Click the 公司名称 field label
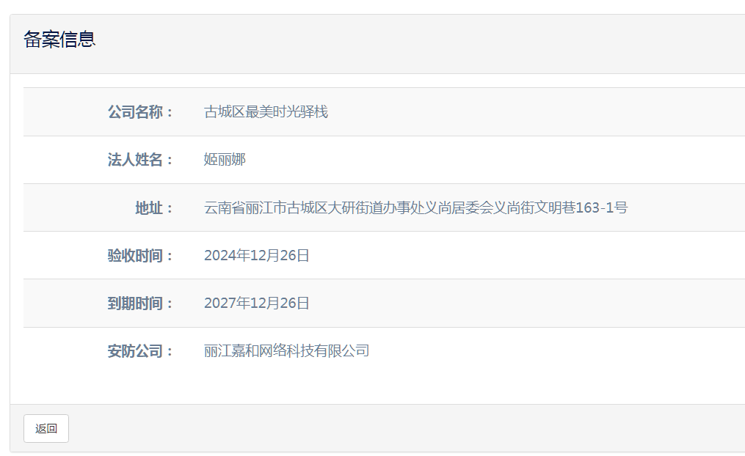Screen dimensions: 745x456 pos(139,112)
